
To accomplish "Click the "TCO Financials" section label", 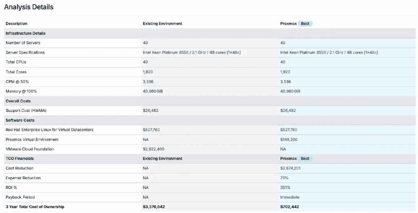I will 20,159.
